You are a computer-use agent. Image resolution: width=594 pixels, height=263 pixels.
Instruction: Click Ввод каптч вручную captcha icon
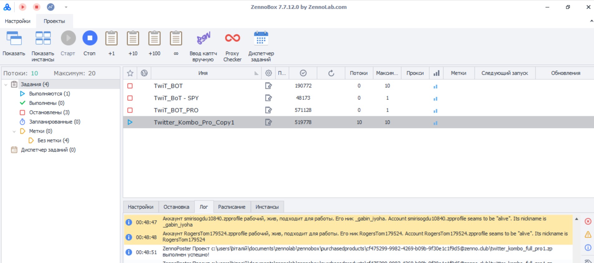203,38
